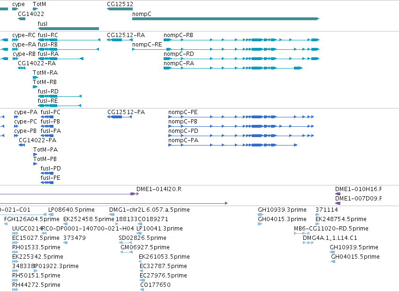Click protein label fusl-PE
399x292 pixels.
[x=50, y=178]
